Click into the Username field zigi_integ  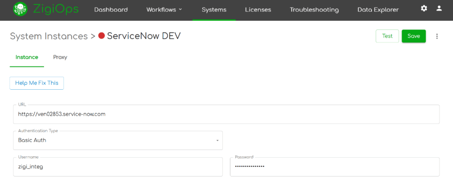(x=118, y=166)
